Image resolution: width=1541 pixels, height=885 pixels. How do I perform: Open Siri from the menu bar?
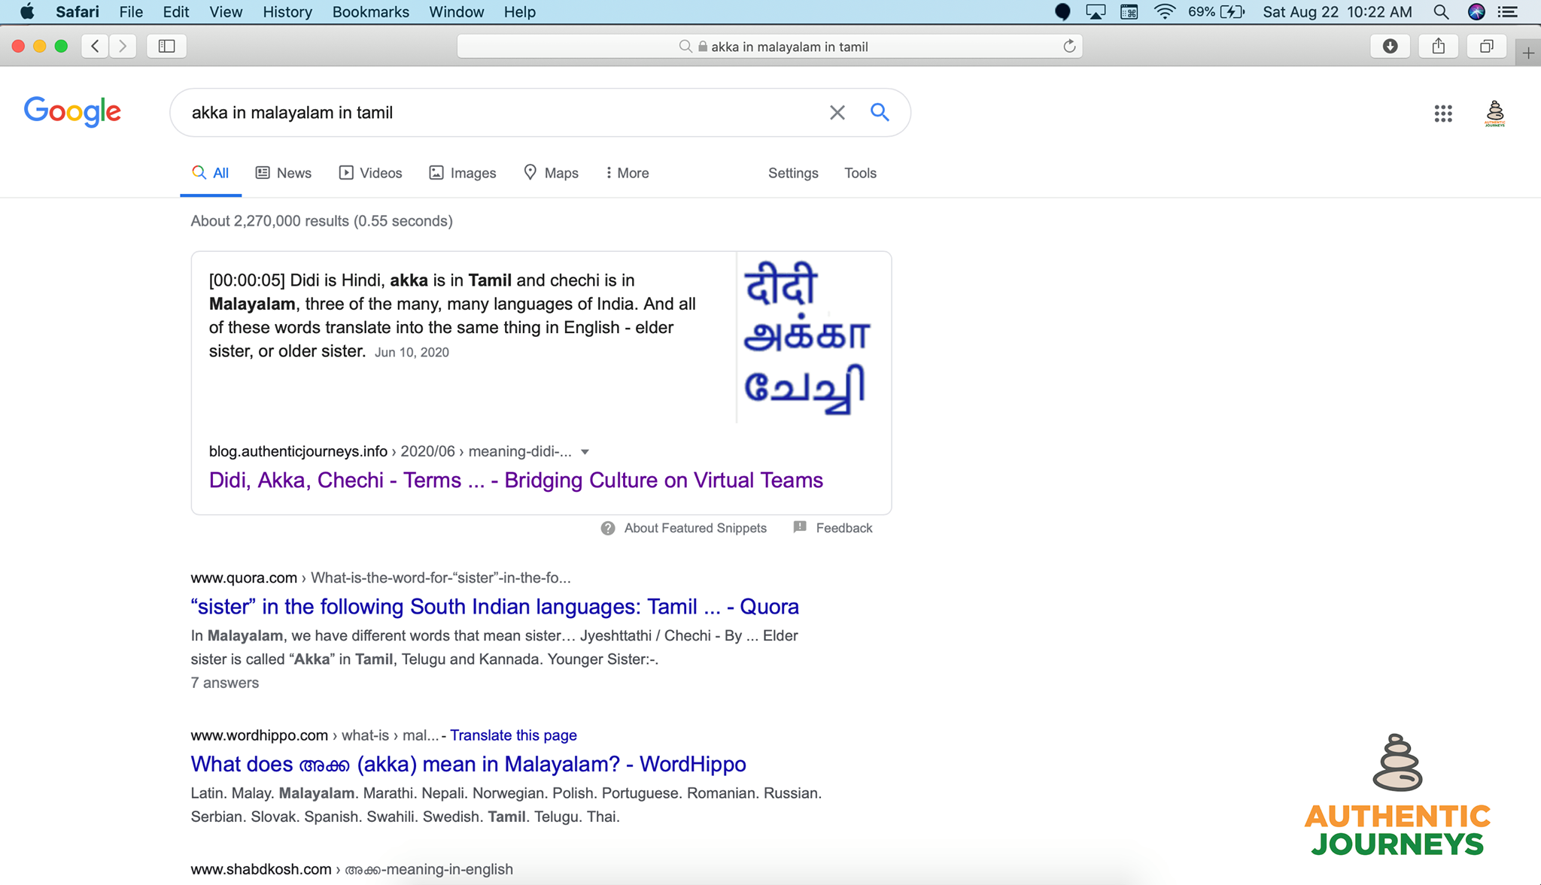[x=1476, y=12]
